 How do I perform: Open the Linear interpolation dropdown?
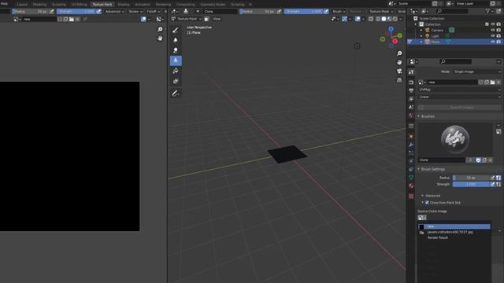pos(459,97)
